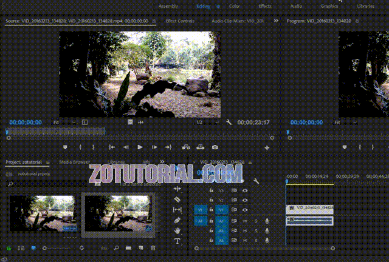Viewport: 389px width, 262px height.
Task: Step forward one frame in Source monitor
Action: point(154,147)
